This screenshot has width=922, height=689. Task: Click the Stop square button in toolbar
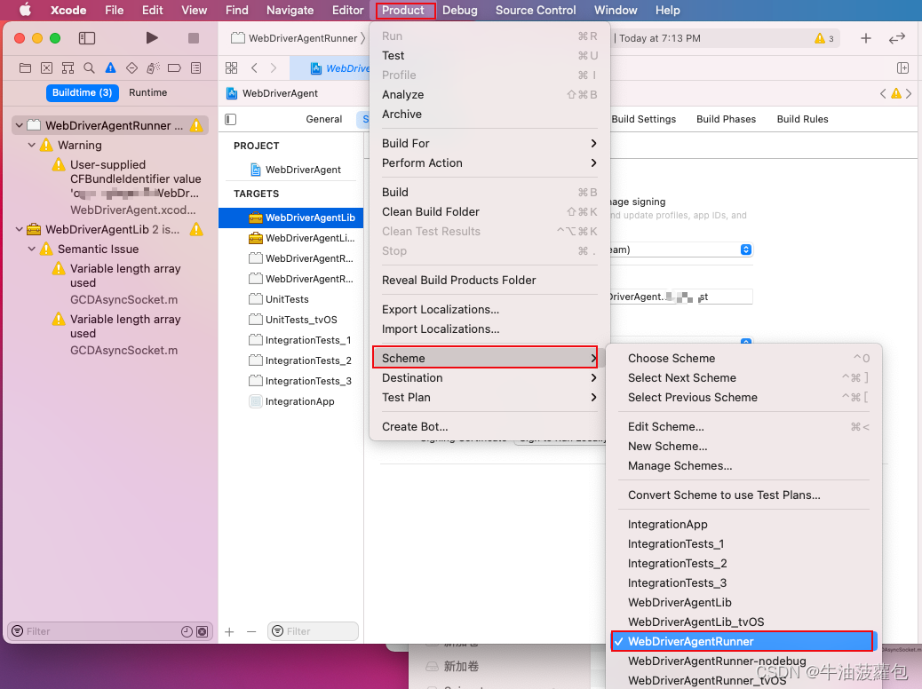tap(194, 38)
